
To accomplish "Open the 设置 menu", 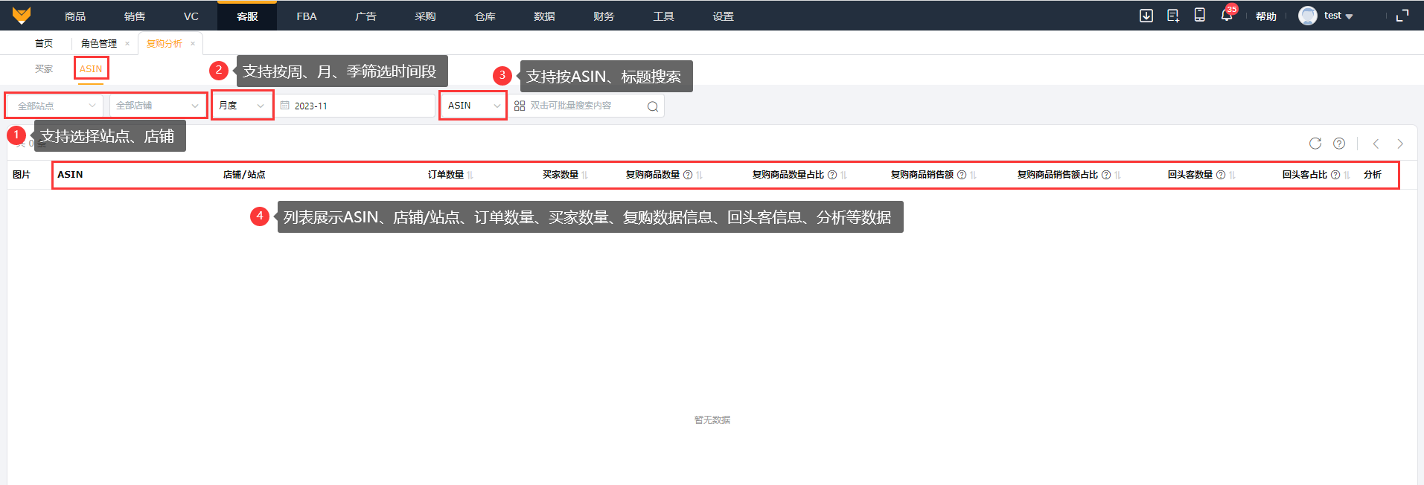I will click(723, 16).
